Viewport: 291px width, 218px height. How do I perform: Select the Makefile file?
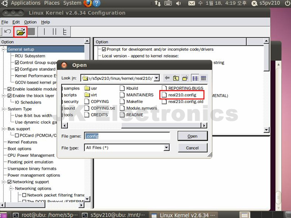click(131, 102)
